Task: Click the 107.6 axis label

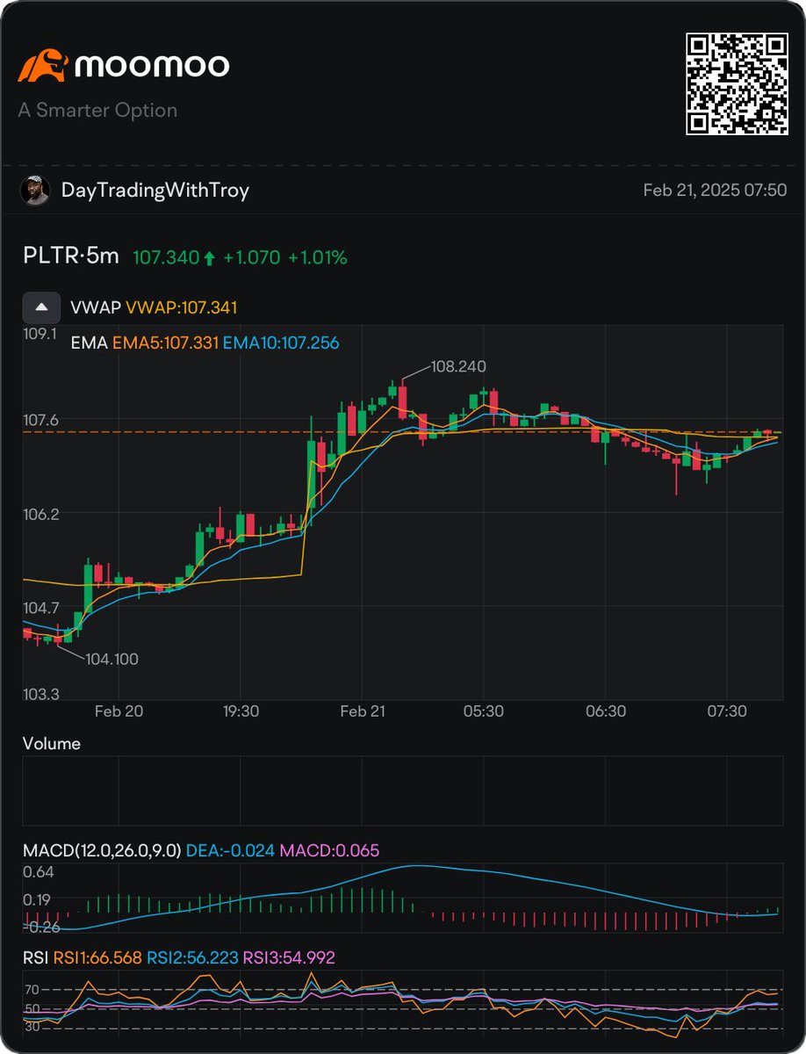Action: click(x=41, y=421)
